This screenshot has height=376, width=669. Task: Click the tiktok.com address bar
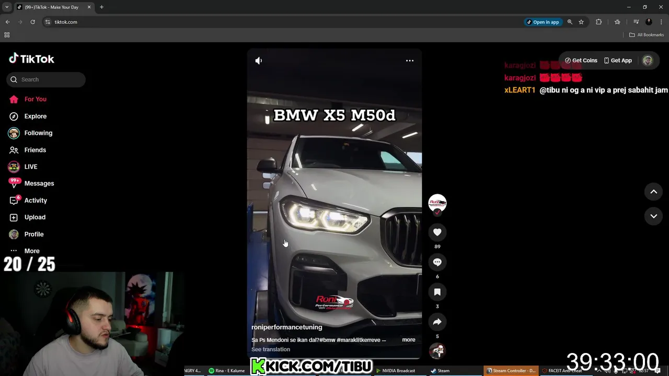(282, 22)
